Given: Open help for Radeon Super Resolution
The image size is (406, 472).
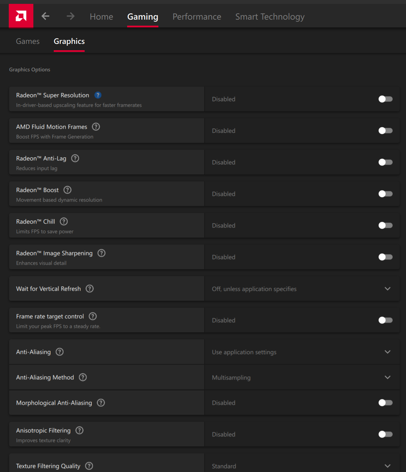Looking at the screenshot, I should [x=98, y=95].
